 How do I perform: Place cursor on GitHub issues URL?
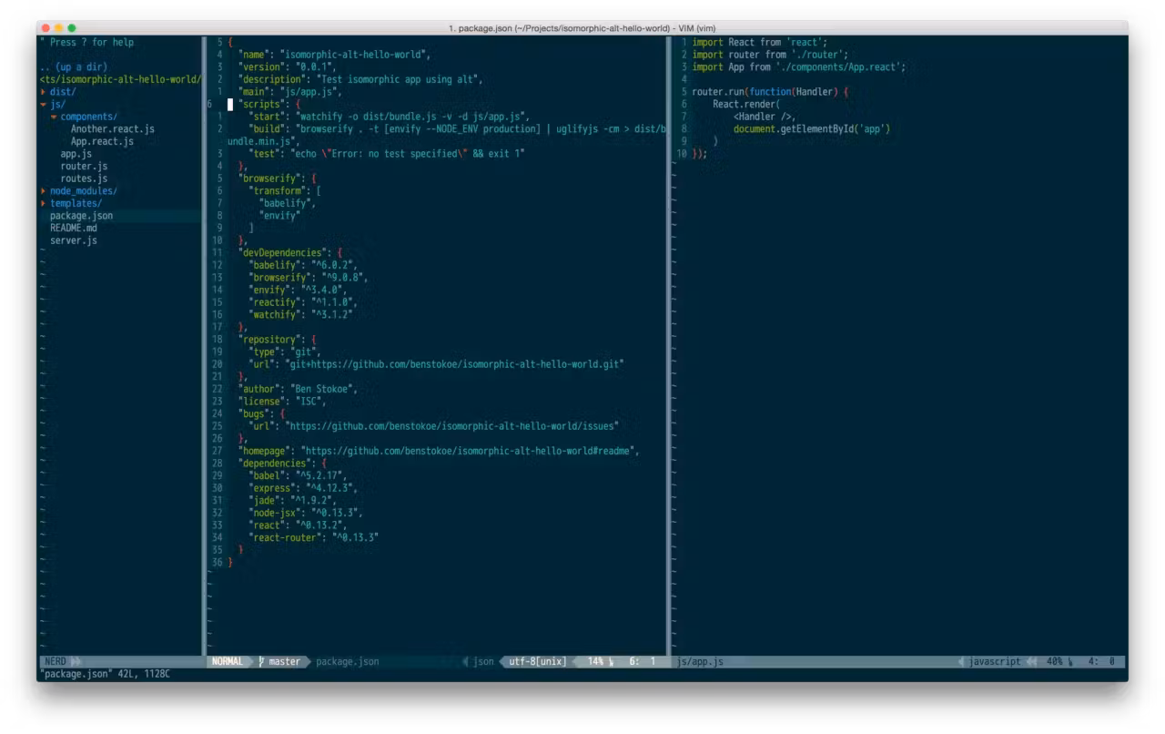point(451,426)
